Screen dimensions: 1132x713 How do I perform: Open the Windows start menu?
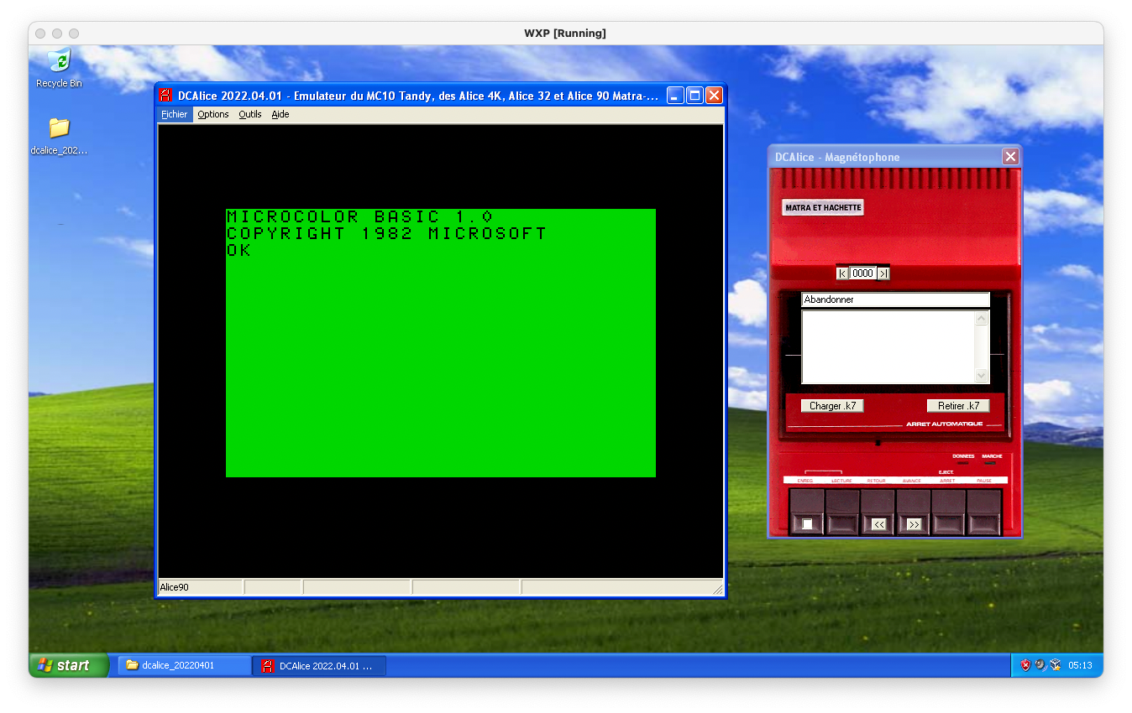coord(69,665)
